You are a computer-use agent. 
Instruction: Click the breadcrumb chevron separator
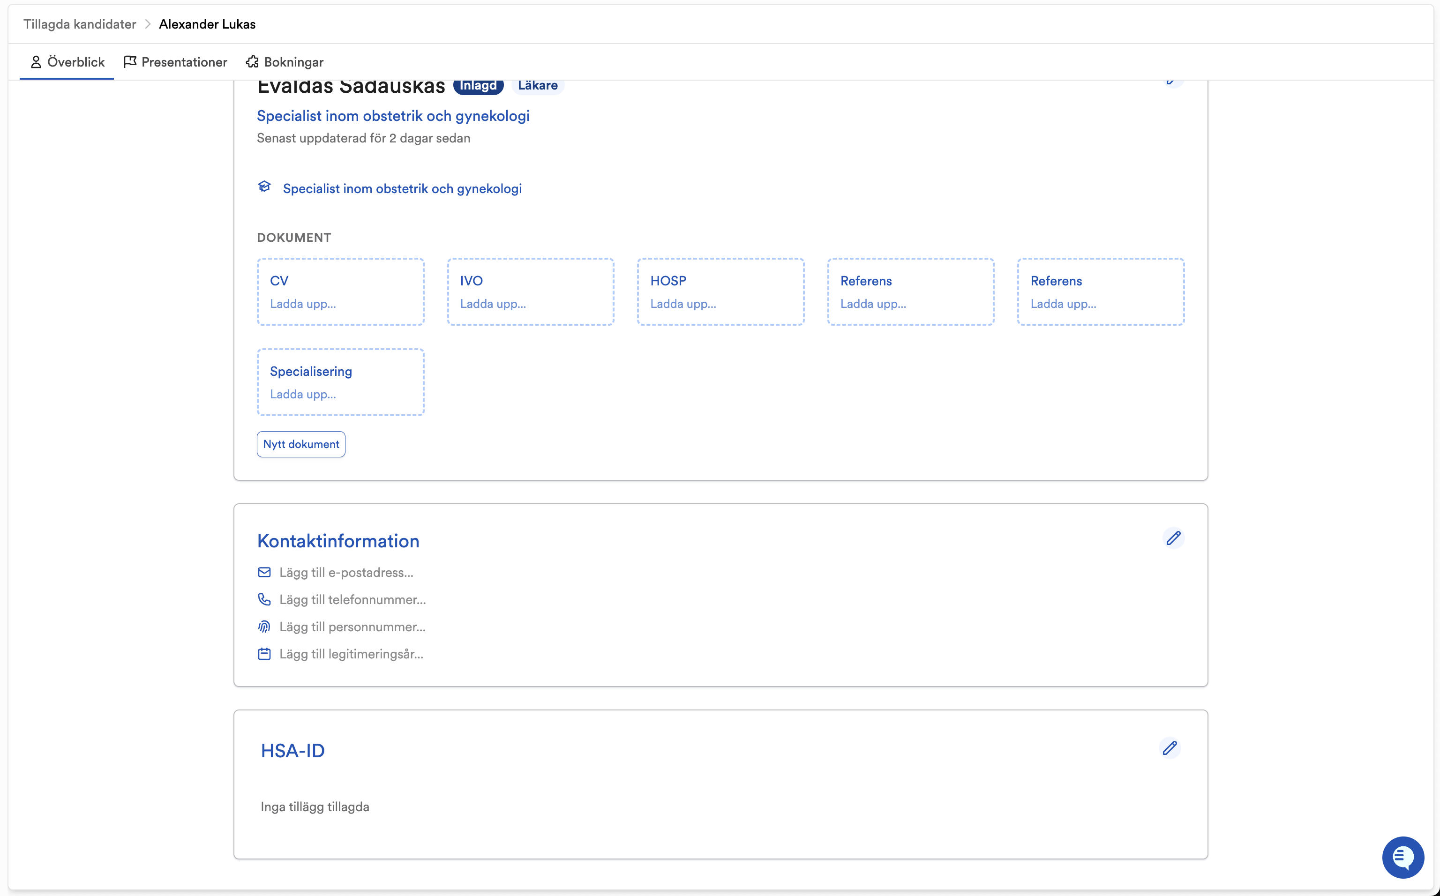(148, 24)
